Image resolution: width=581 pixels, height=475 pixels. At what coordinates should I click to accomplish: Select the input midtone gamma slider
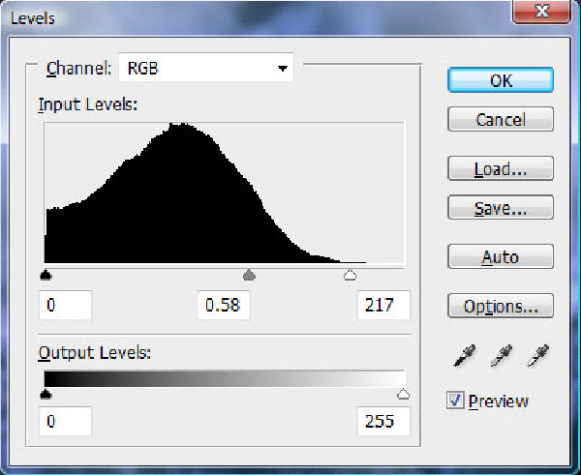point(250,275)
